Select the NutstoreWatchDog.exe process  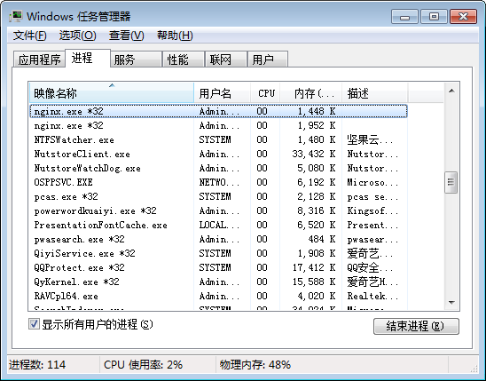coord(218,168)
